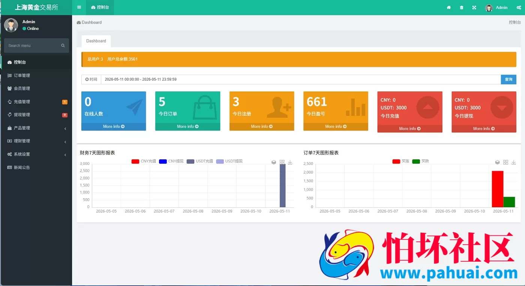Click the up-arrow circle on 今日充值 card
525x286 pixels.
pos(428,108)
